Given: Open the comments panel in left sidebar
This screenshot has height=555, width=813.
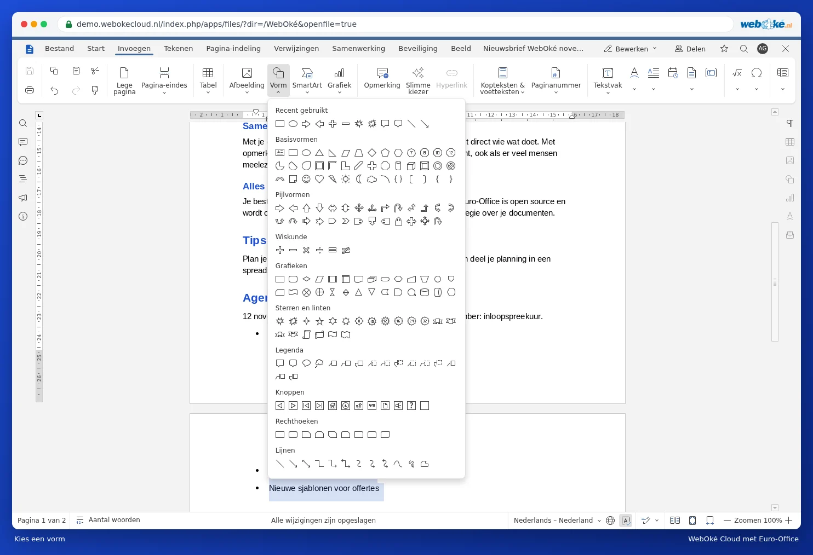Looking at the screenshot, I should pos(23,142).
